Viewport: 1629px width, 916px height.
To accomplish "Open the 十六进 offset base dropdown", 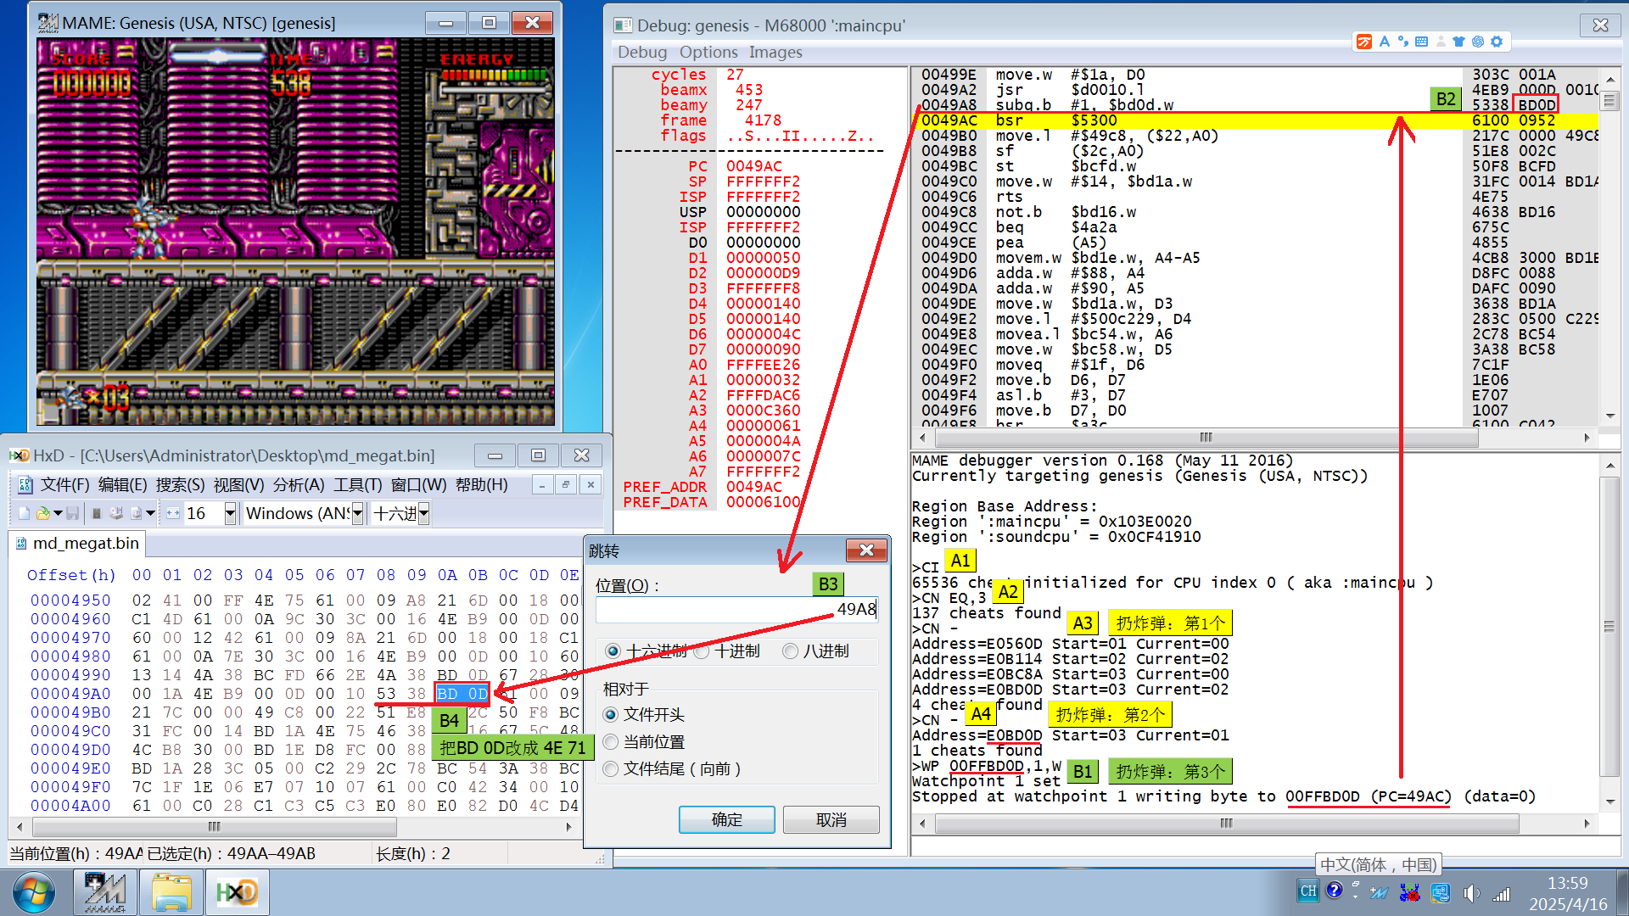I will tap(423, 513).
